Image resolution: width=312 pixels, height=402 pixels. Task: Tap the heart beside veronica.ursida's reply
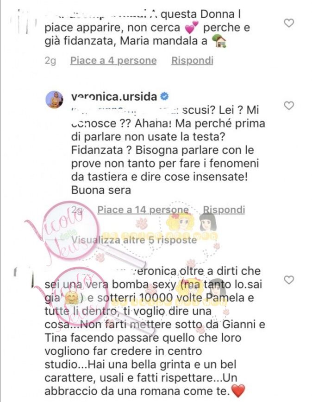pos(289,105)
